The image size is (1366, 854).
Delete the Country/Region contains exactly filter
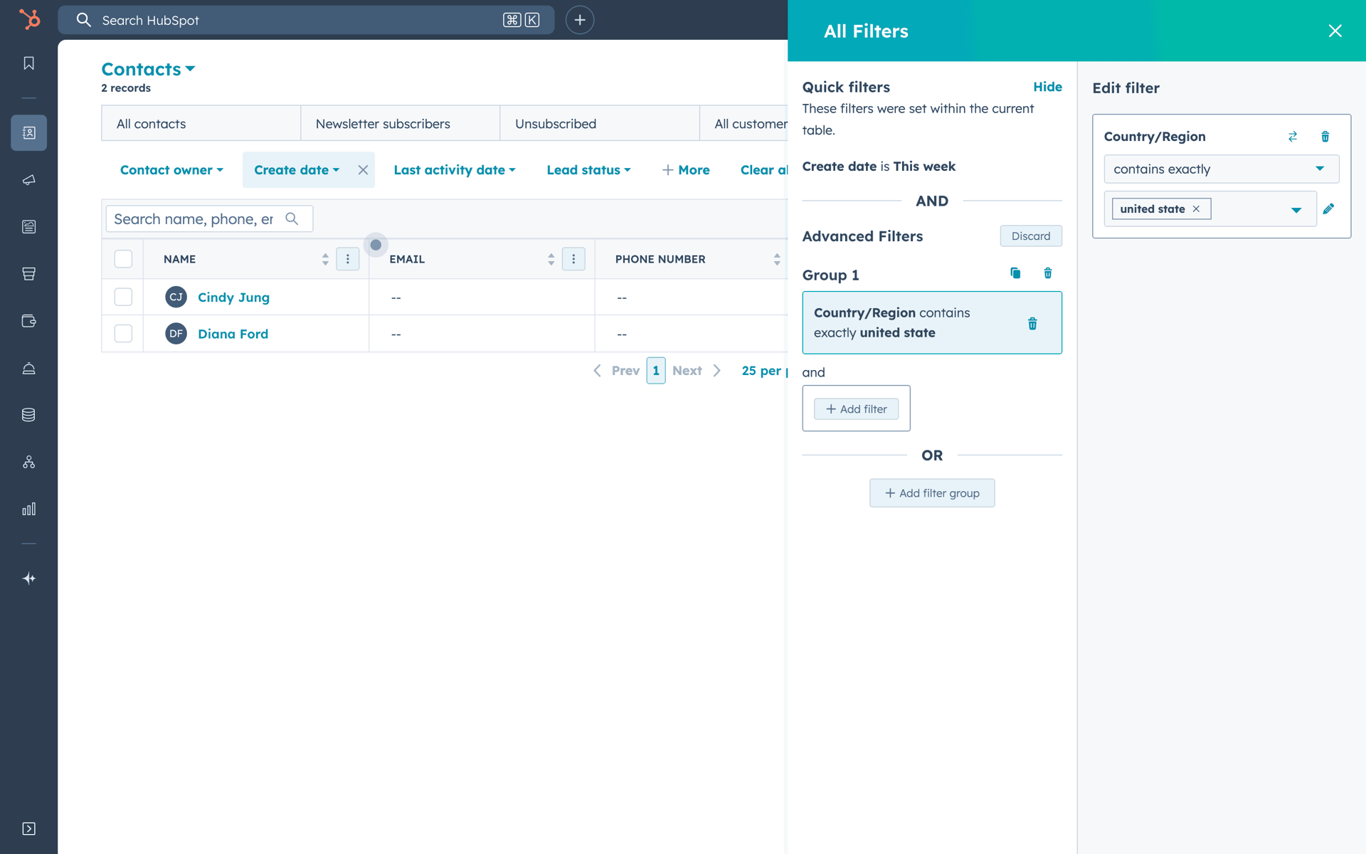click(1032, 324)
